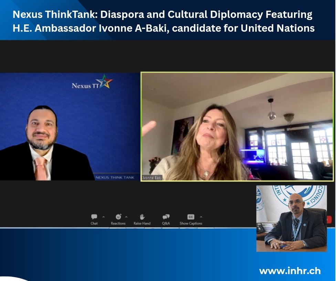Open the www.inhr.ch link
The height and width of the screenshot is (281, 336).
290,271
